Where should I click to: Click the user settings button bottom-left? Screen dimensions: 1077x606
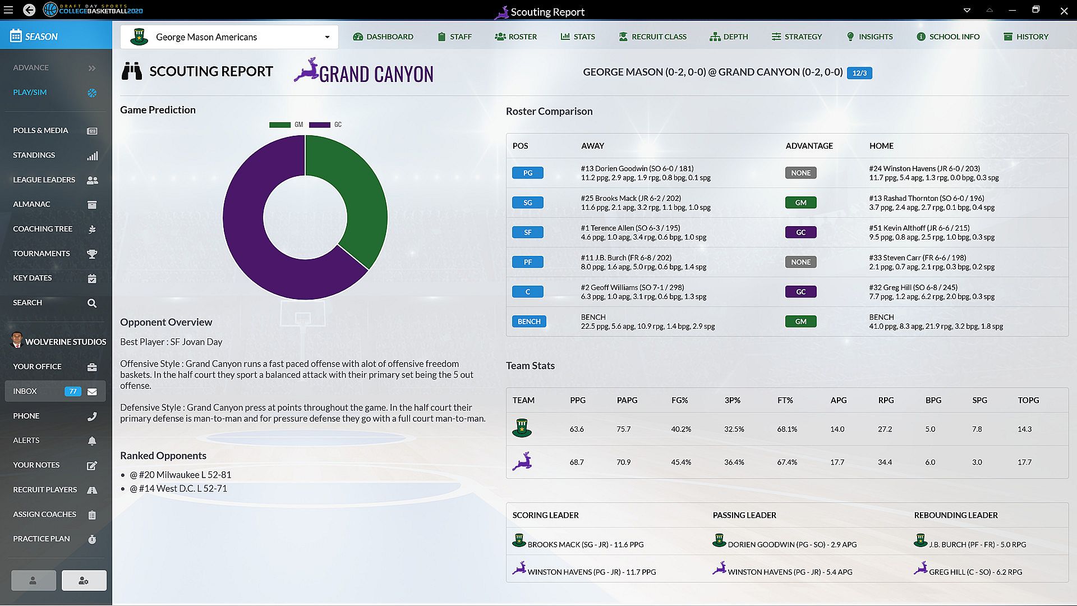pyautogui.click(x=84, y=580)
